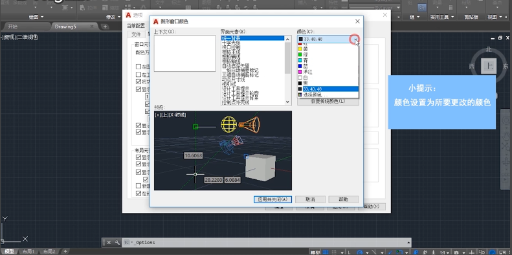Click the ViewCube top face 上
The height and width of the screenshot is (255, 512).
489,66
